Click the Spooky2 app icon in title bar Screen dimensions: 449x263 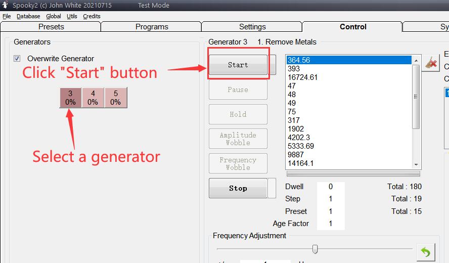pyautogui.click(x=5, y=5)
